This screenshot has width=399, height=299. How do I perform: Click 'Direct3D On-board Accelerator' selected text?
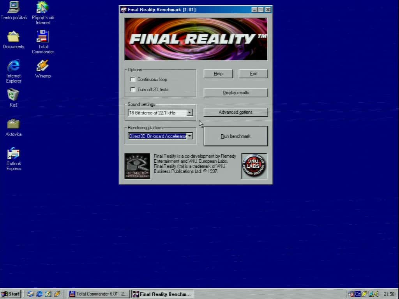coord(157,136)
